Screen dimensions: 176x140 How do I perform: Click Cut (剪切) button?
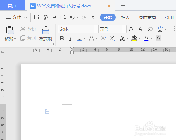tap(28, 29)
